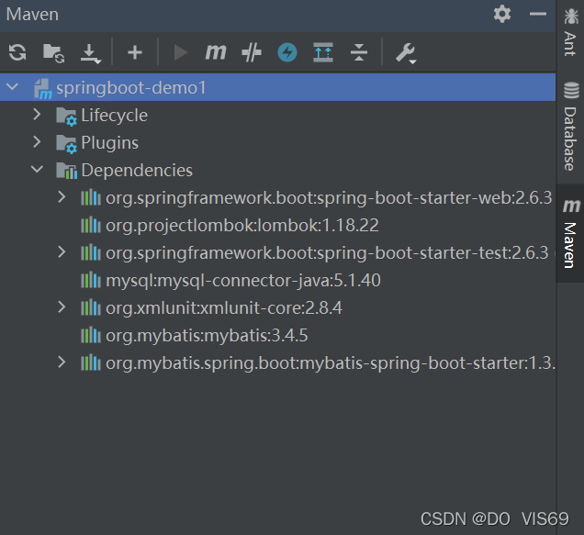
Task: Click the Dependencies folder chart icon
Action: coord(66,171)
